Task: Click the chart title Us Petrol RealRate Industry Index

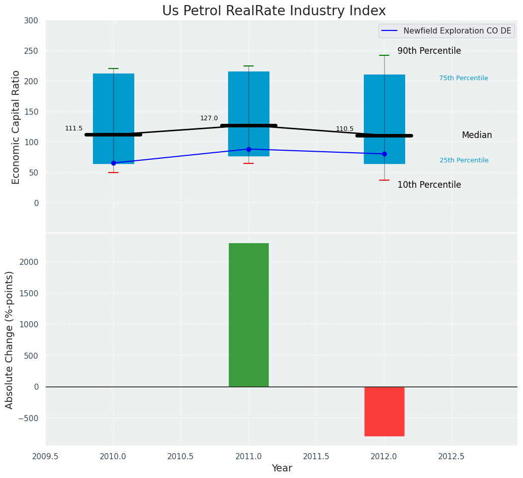Action: pos(274,11)
